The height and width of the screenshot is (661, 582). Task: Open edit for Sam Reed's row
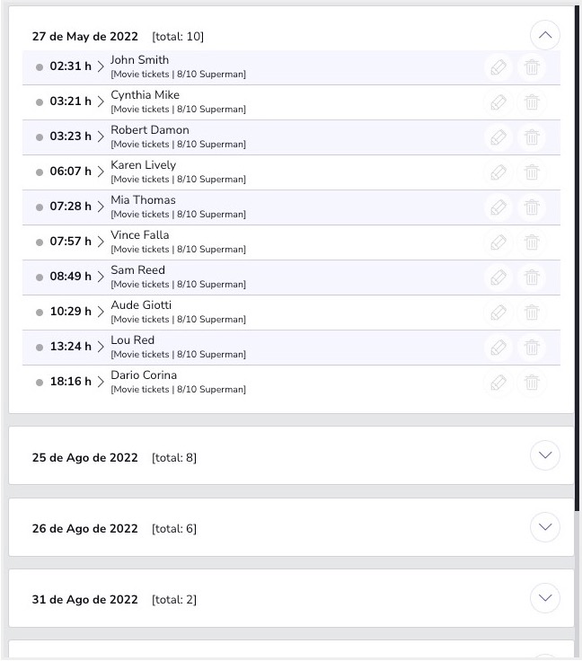pyautogui.click(x=498, y=278)
